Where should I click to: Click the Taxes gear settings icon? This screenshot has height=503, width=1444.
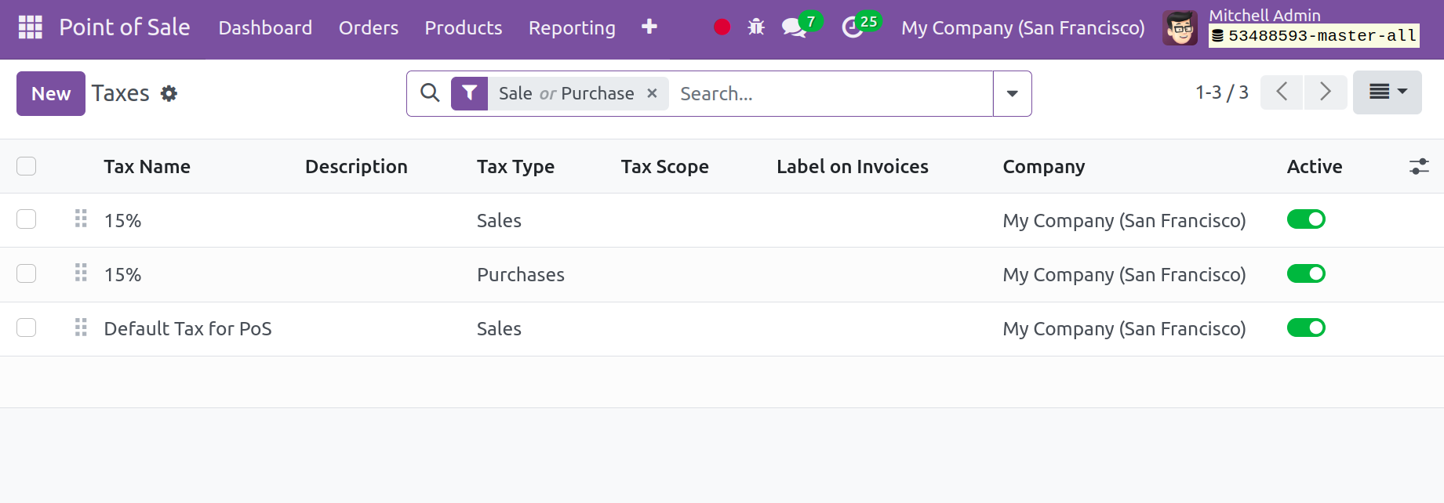click(169, 94)
